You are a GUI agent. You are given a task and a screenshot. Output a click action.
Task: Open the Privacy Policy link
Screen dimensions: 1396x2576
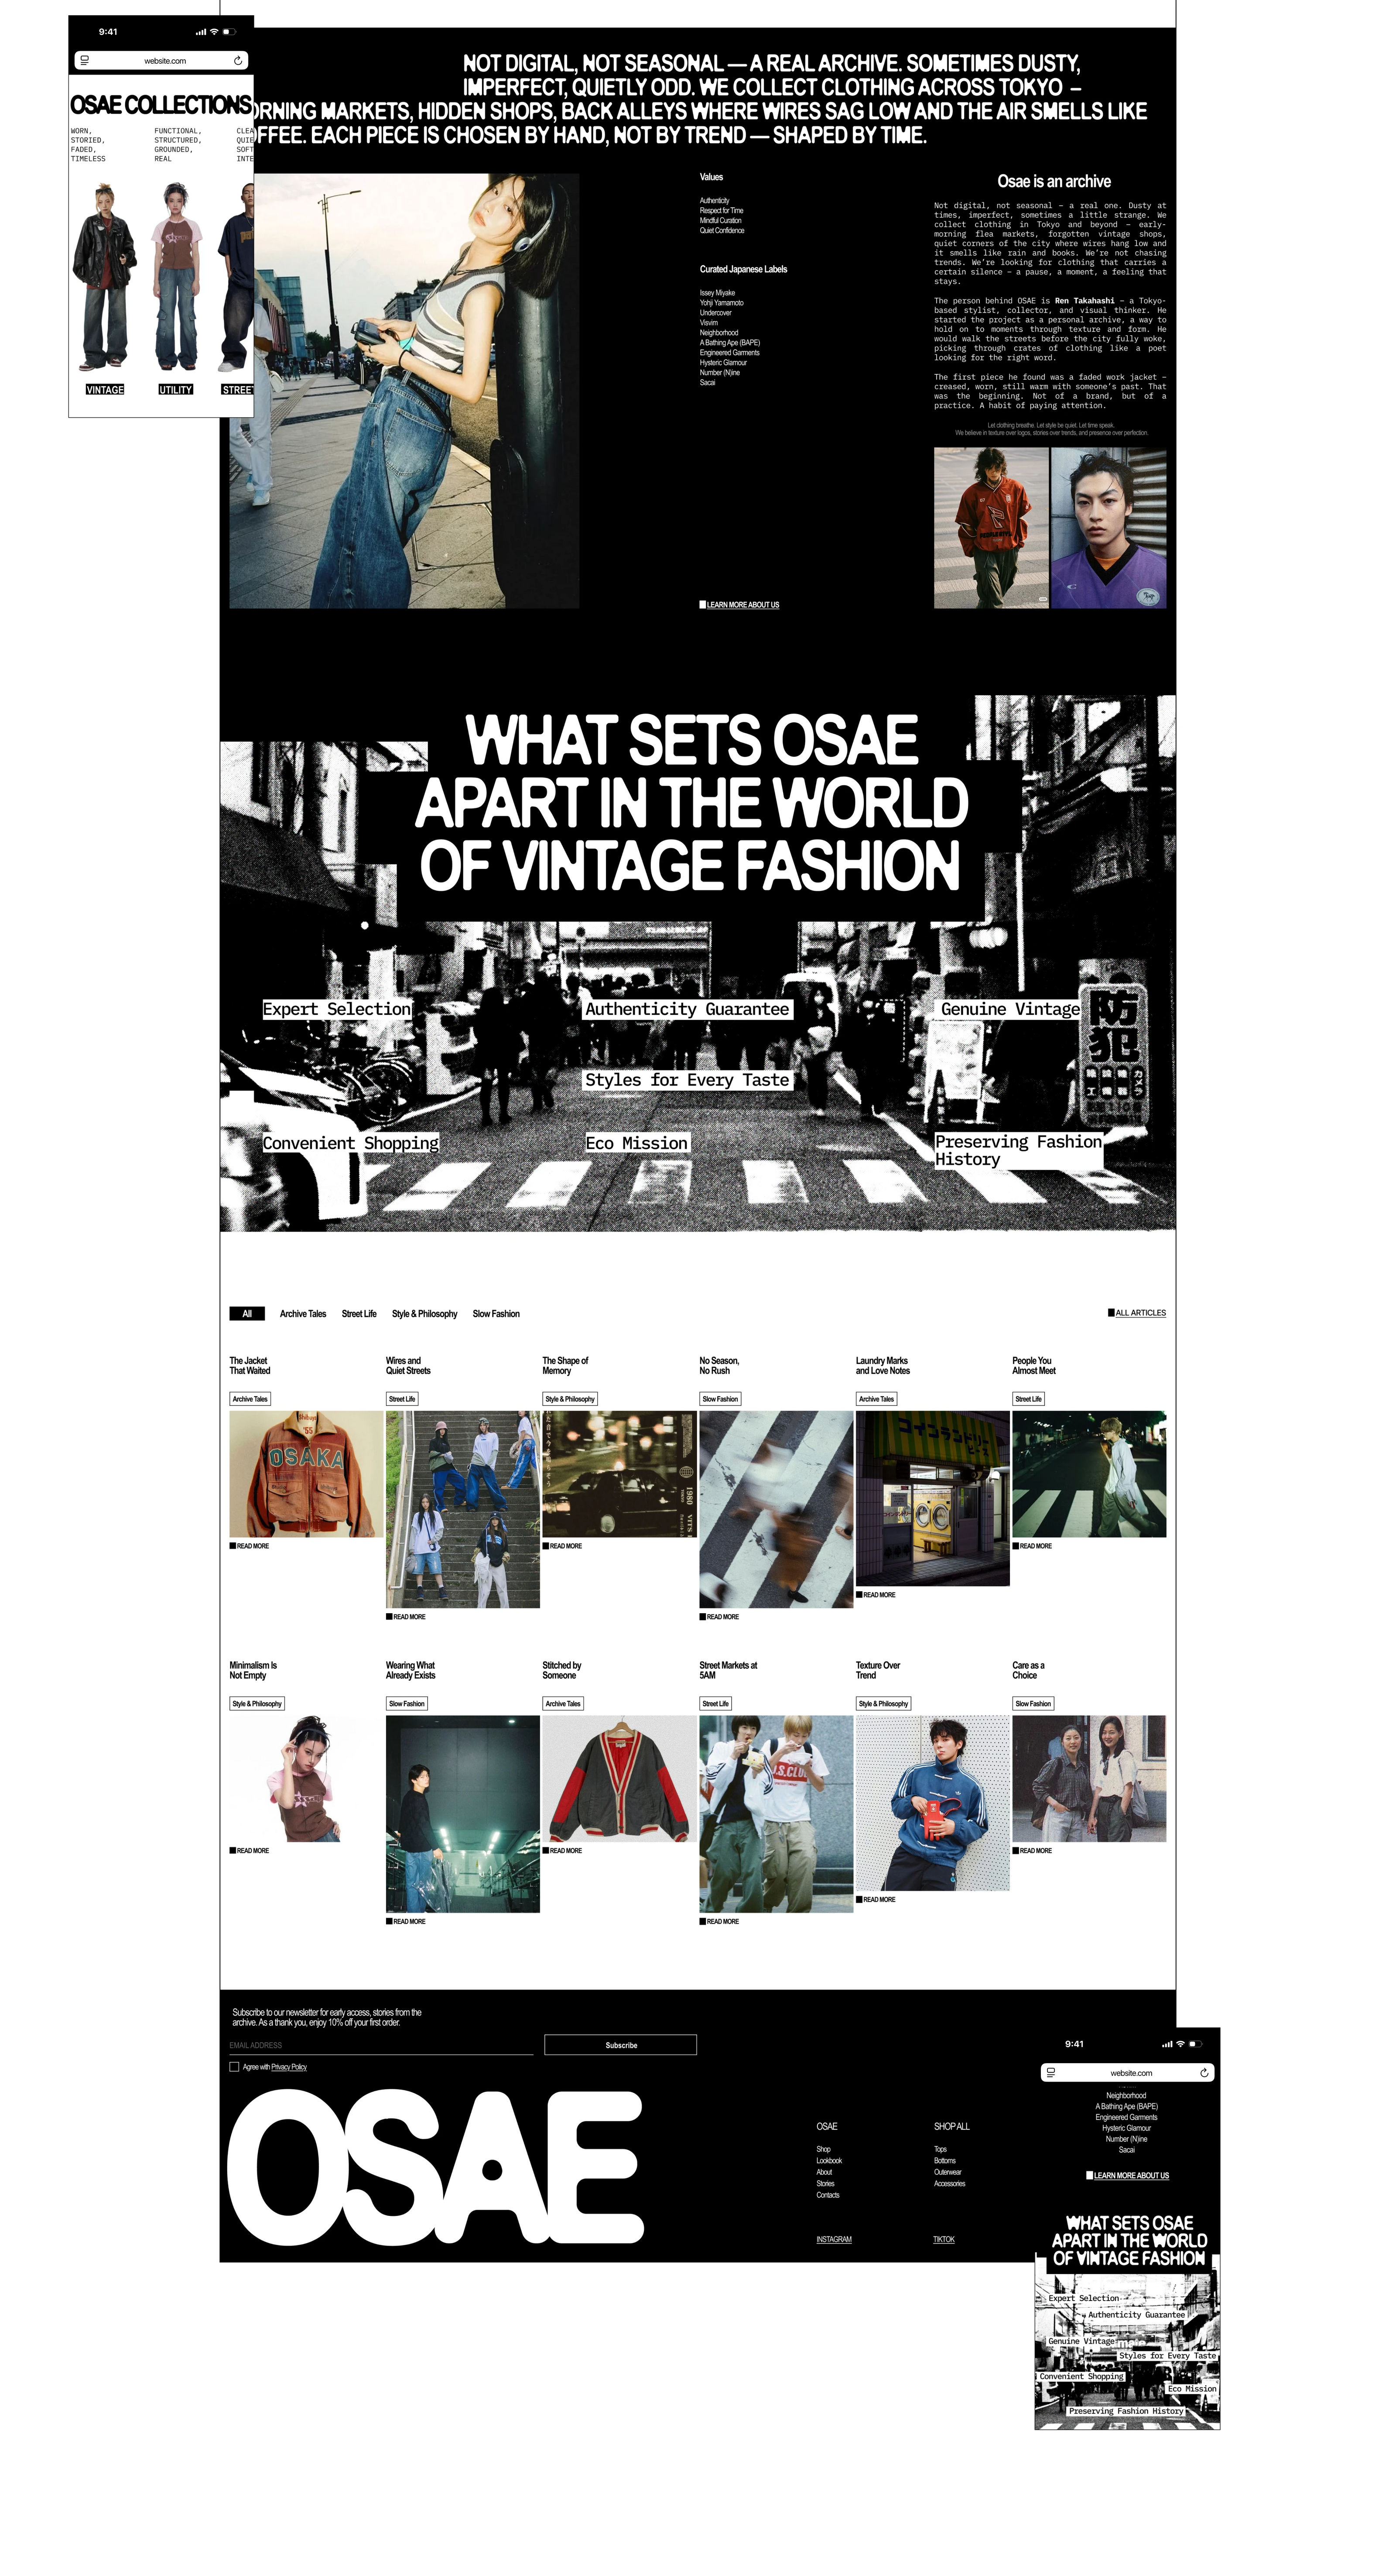click(x=289, y=2067)
